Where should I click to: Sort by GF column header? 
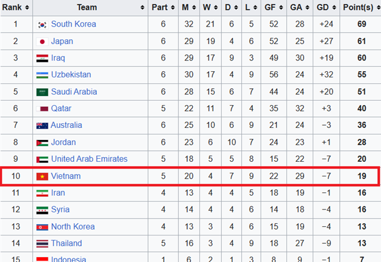coord(273,8)
